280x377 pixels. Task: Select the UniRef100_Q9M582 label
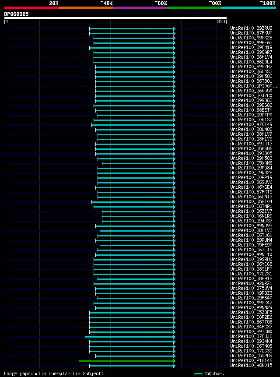(251, 76)
